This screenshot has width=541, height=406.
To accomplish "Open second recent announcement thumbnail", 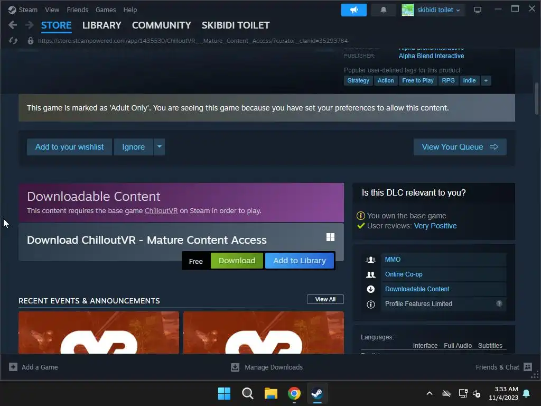I will click(264, 333).
